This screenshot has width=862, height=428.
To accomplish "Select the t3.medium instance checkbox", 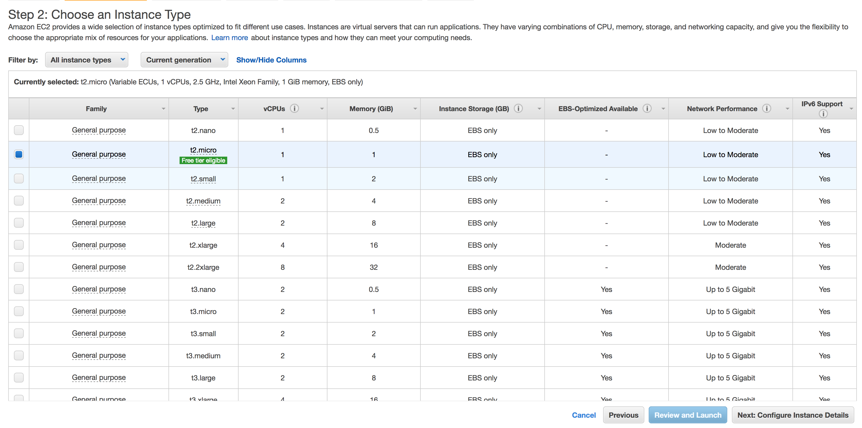I will pyautogui.click(x=19, y=355).
